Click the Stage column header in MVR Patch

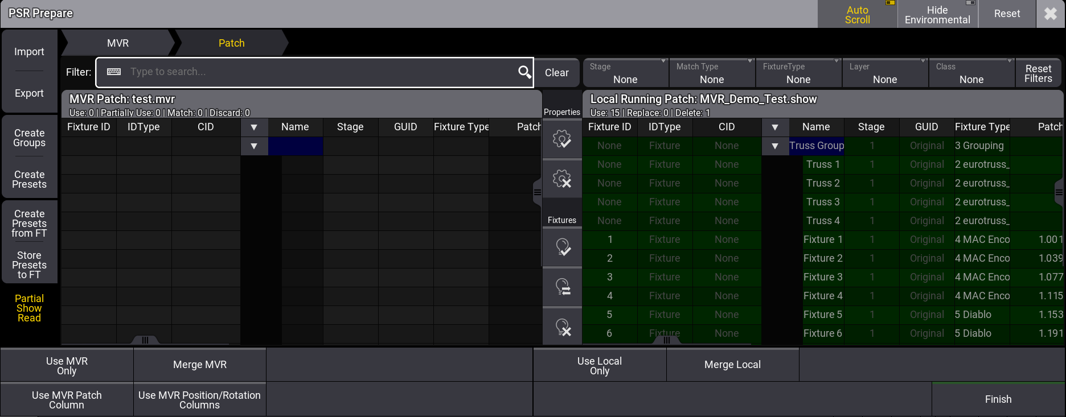pos(350,127)
